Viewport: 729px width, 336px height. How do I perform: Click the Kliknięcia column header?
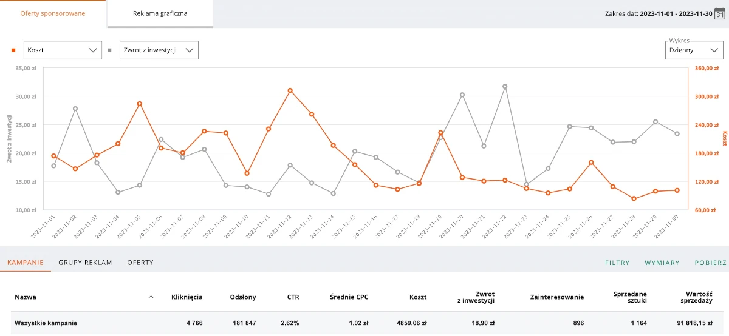(187, 297)
